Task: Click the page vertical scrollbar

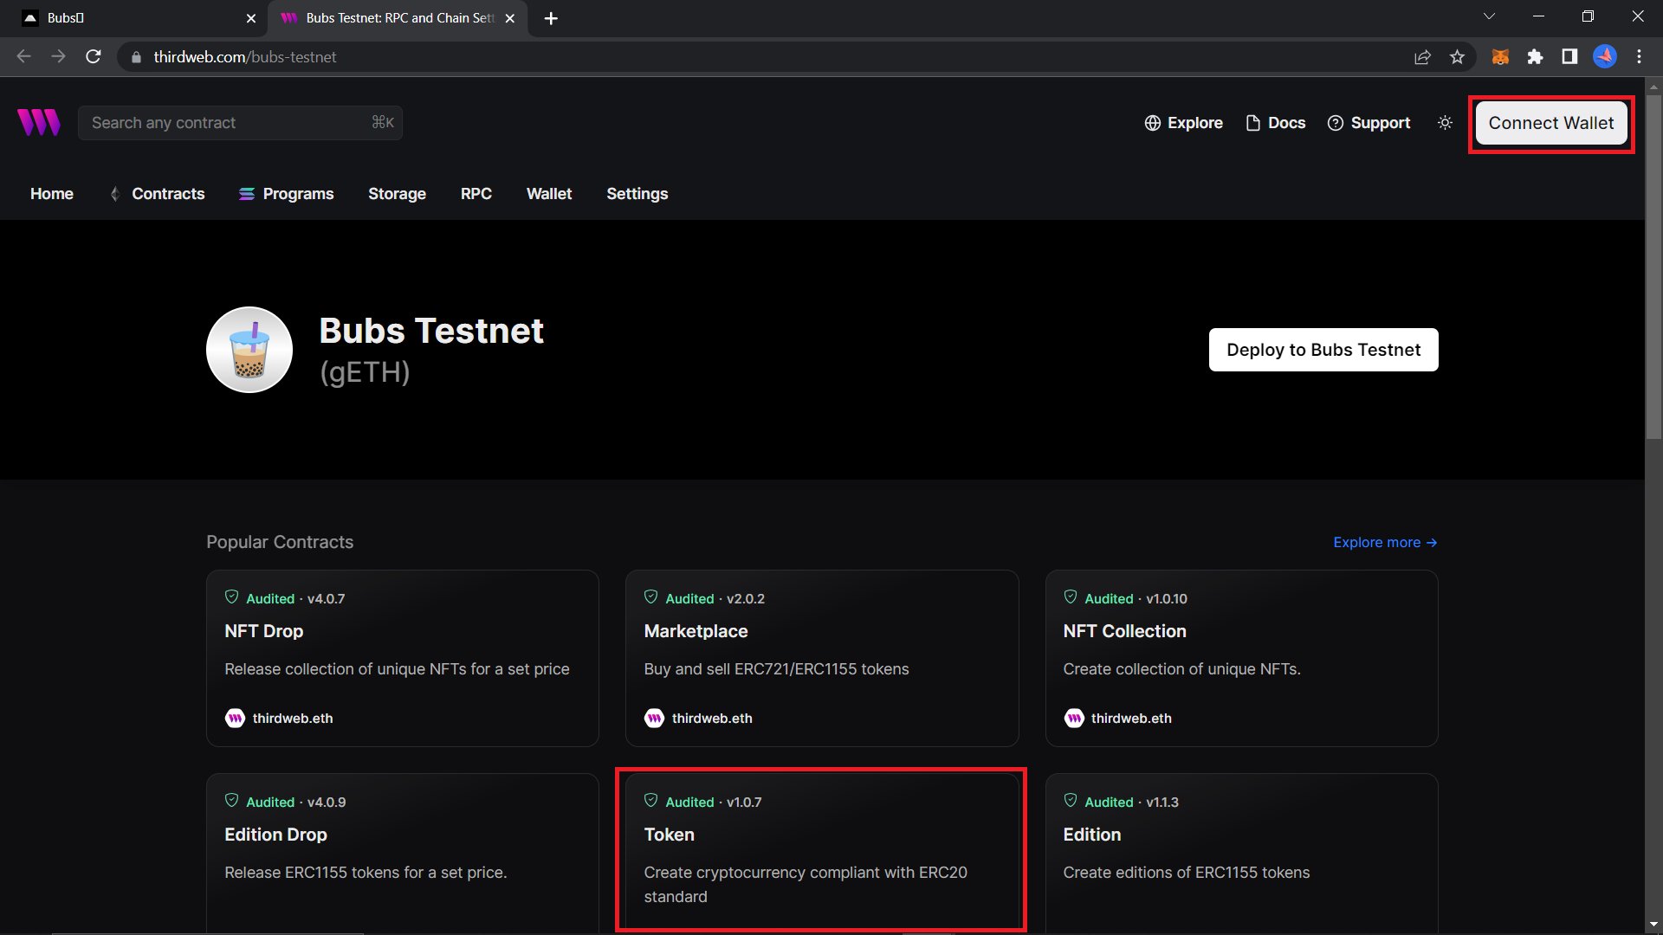Action: point(1653,260)
